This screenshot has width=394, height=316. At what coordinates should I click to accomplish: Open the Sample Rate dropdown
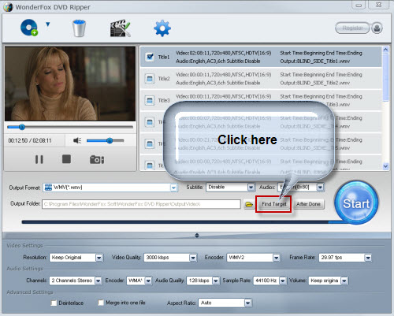283,281
